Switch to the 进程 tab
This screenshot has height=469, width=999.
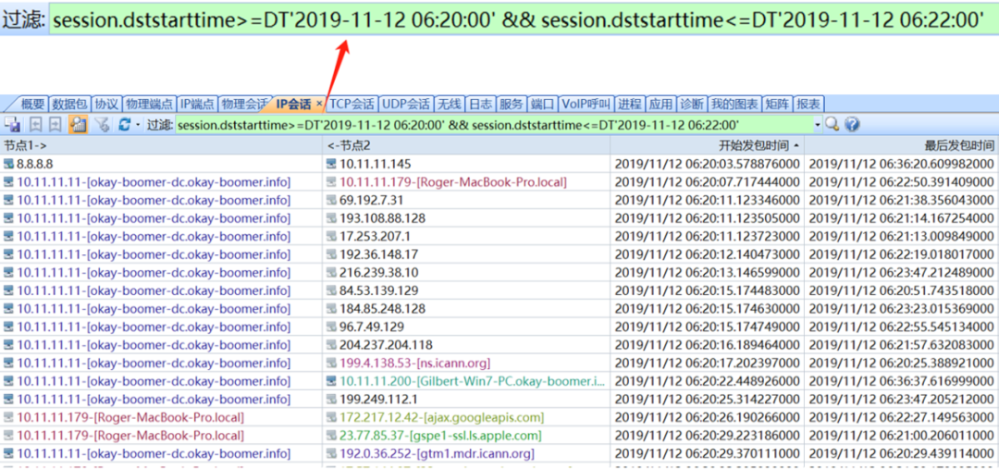(x=630, y=104)
